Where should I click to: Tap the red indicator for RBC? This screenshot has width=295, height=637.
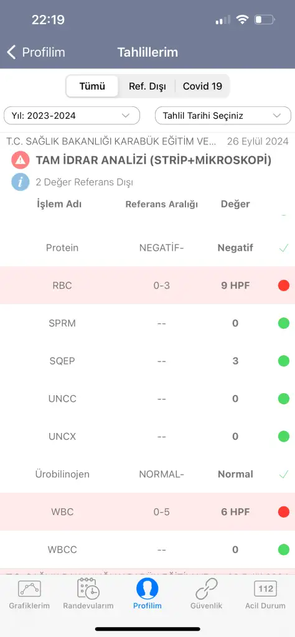pyautogui.click(x=284, y=285)
